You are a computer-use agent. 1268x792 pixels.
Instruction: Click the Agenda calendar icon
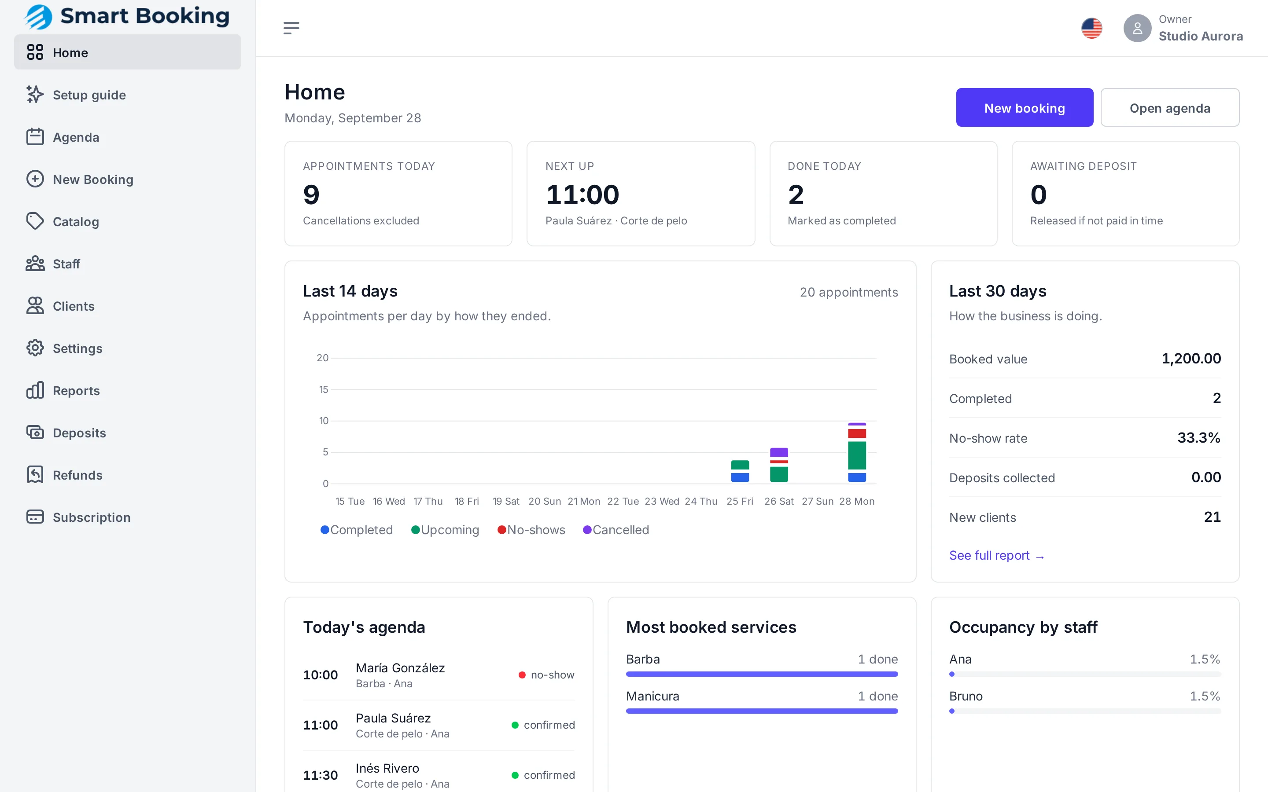(x=35, y=137)
